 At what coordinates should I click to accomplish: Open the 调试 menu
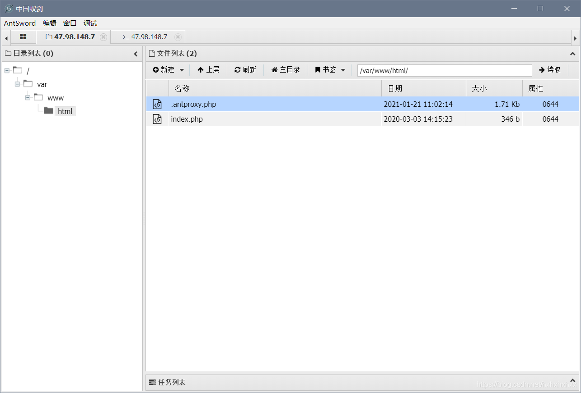point(90,23)
